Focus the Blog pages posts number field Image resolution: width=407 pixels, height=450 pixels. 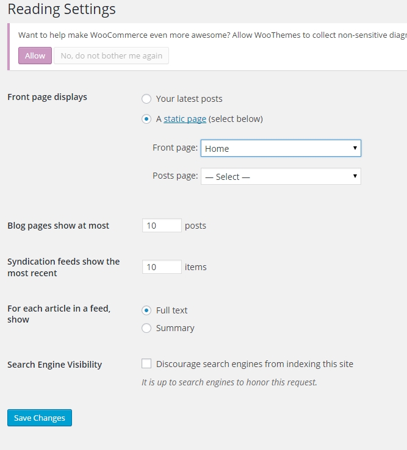point(162,226)
